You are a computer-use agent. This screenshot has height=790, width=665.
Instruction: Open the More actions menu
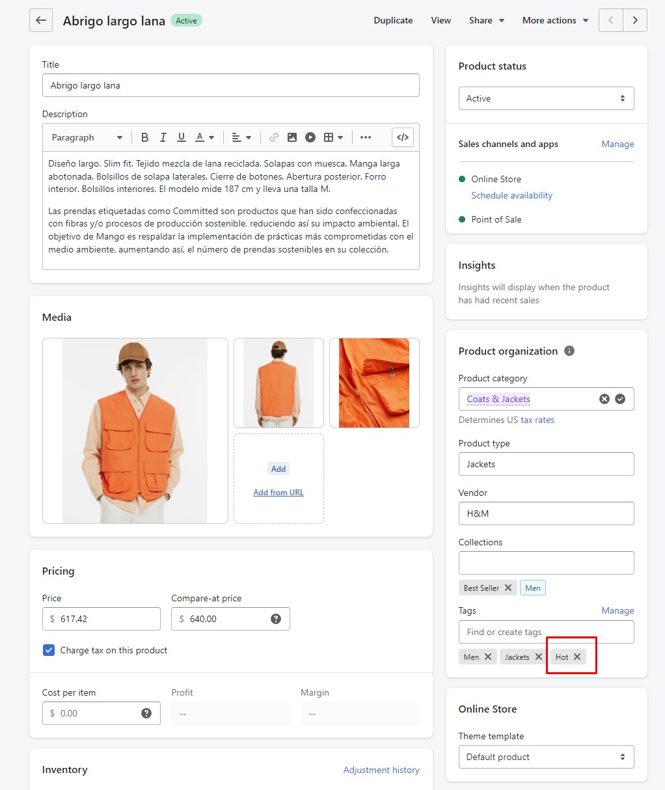555,20
